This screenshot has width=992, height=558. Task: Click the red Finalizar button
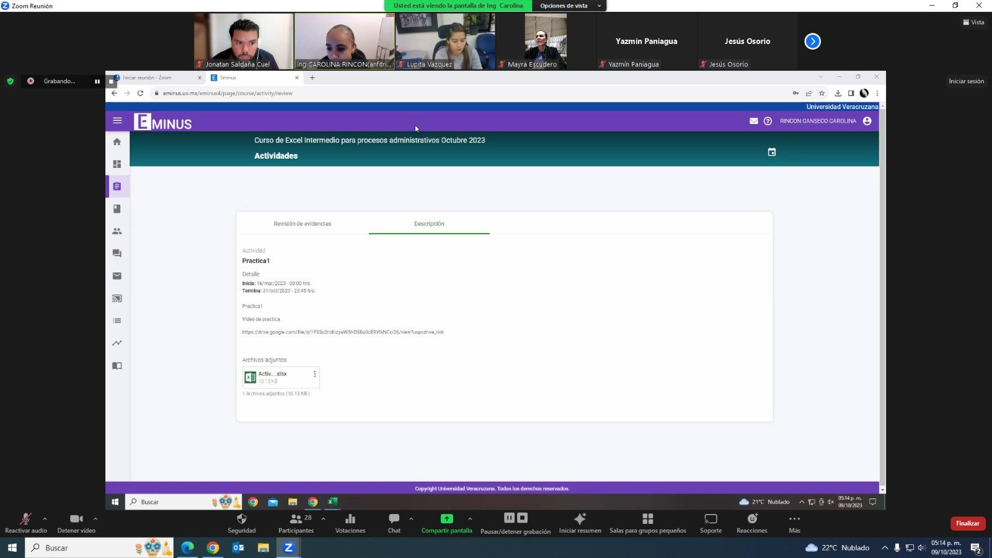967,523
